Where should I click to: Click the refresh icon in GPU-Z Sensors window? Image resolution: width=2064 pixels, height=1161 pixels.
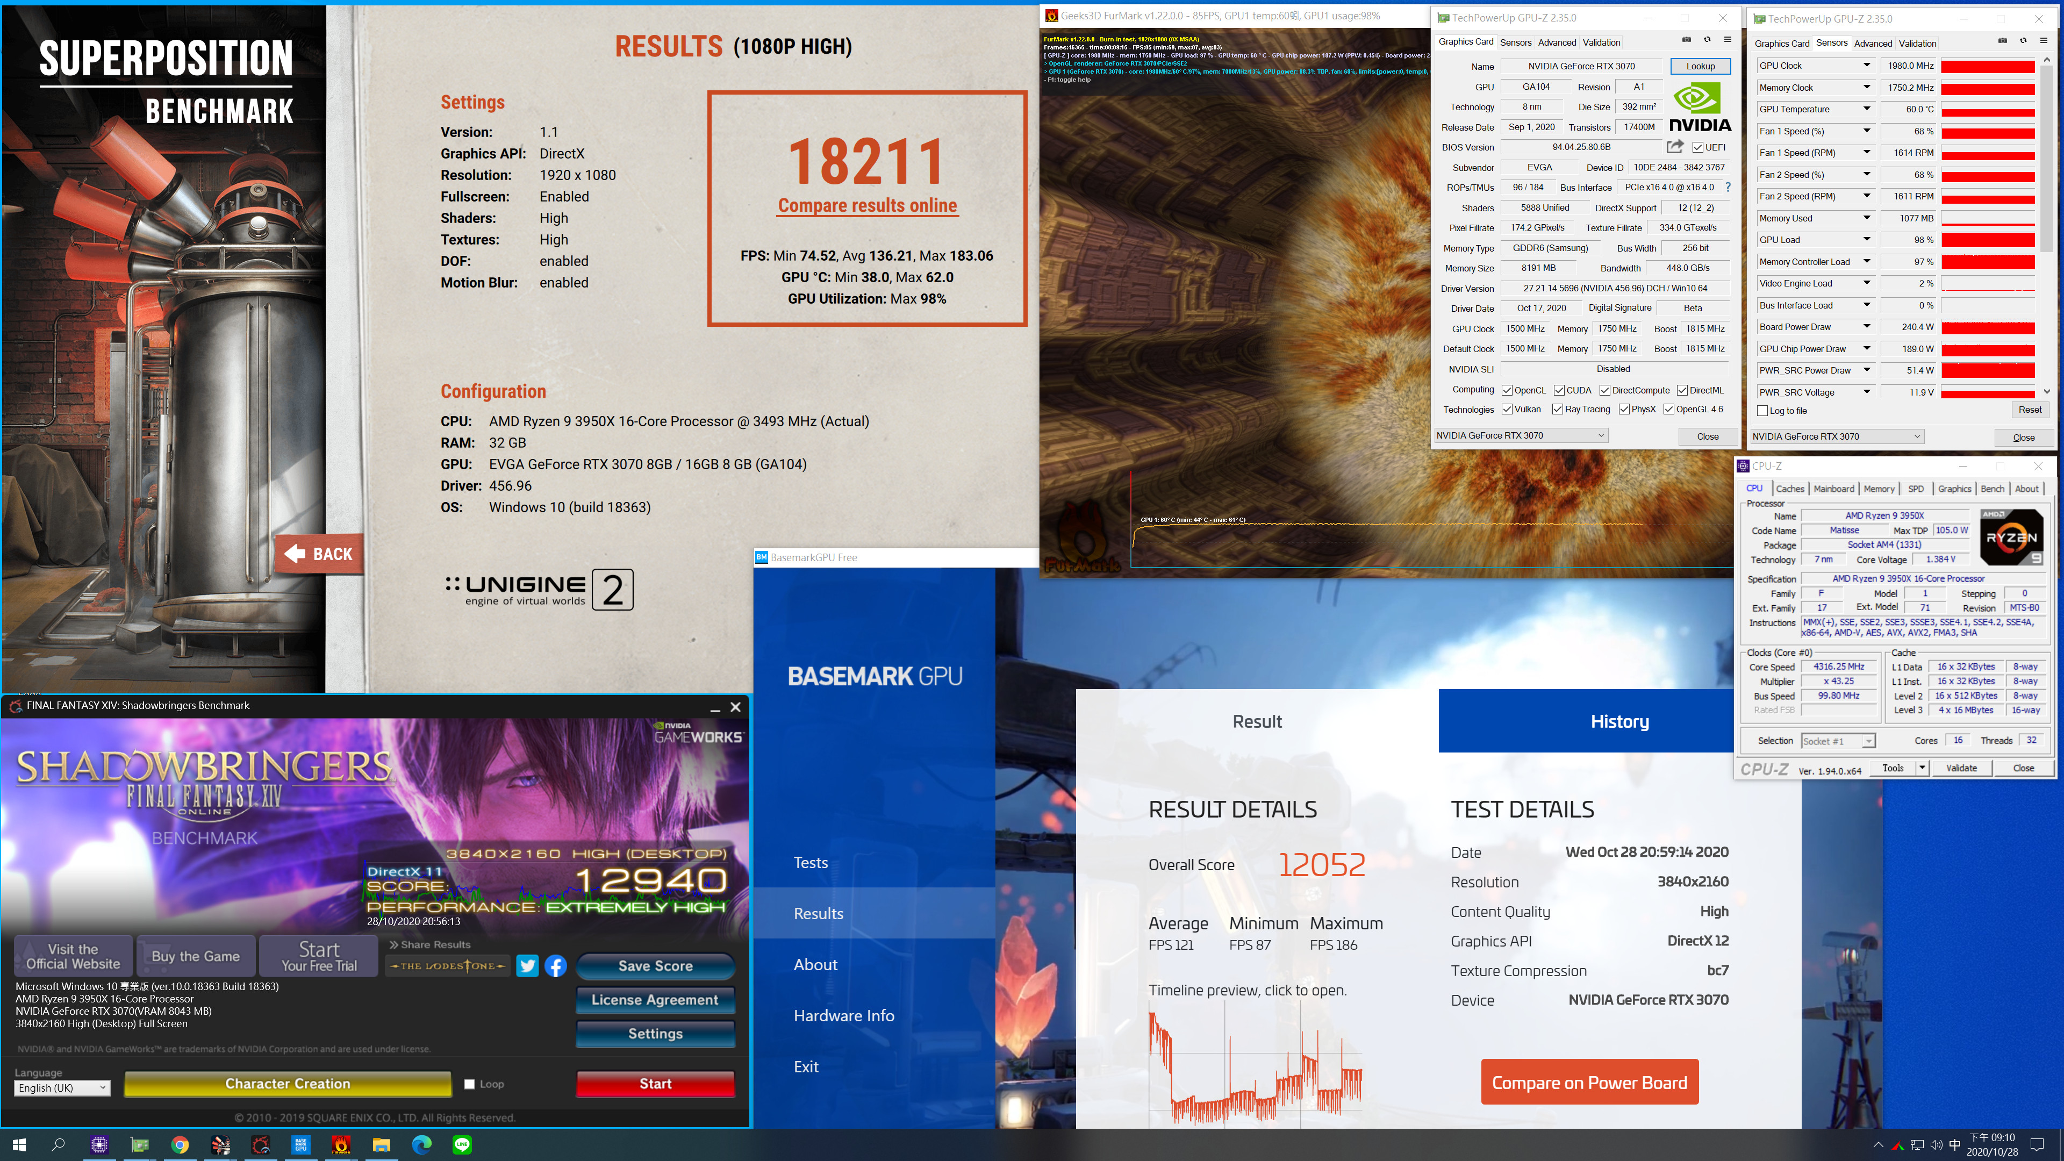click(2023, 41)
